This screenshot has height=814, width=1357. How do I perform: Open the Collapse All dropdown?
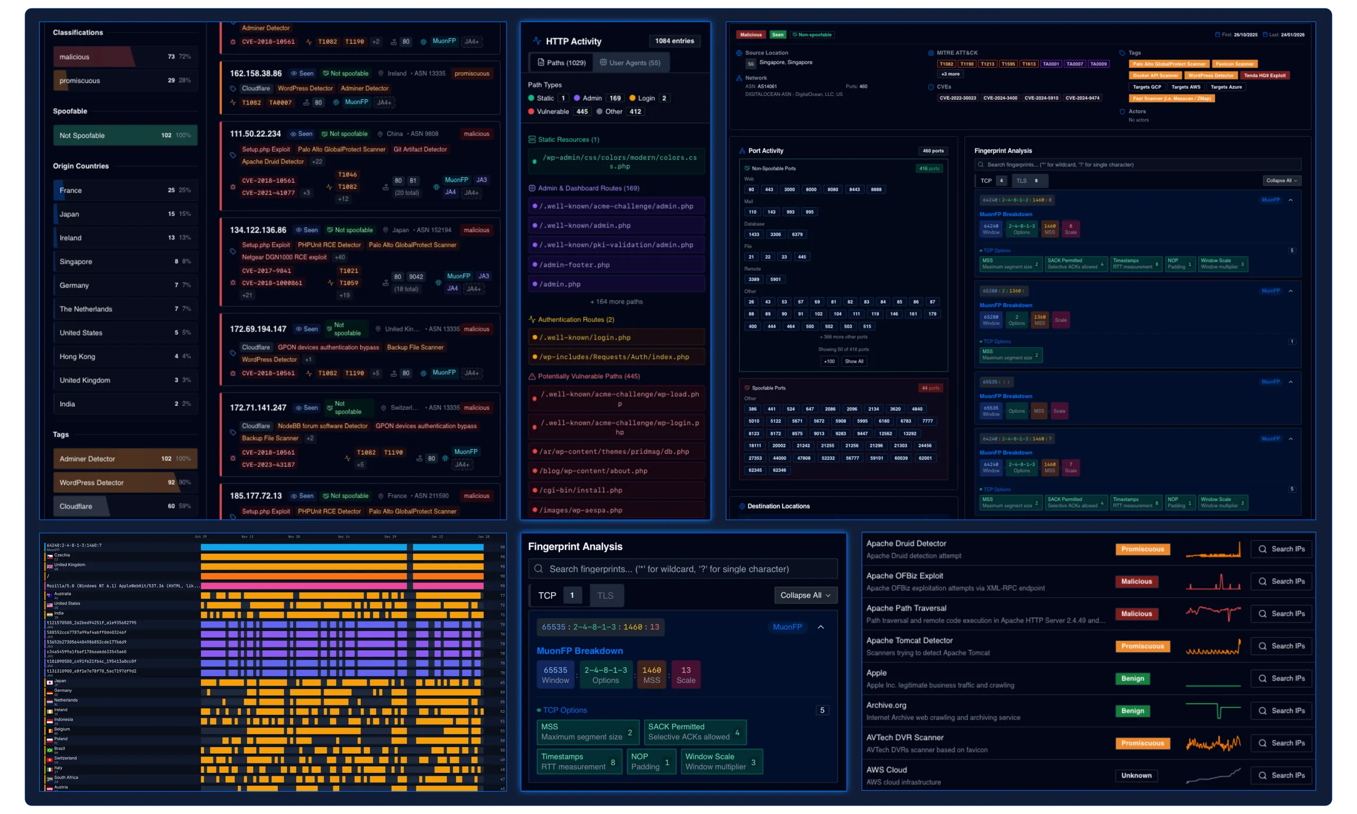[x=805, y=595]
